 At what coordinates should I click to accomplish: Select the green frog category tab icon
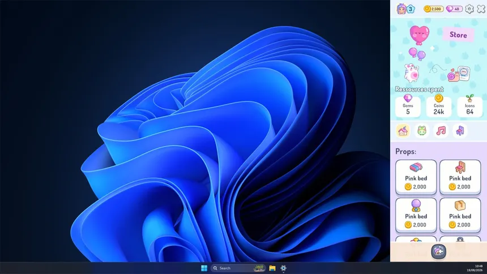421,131
